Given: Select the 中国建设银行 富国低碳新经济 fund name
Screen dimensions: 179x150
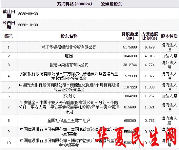Looking at the screenshot, I should [69, 132].
